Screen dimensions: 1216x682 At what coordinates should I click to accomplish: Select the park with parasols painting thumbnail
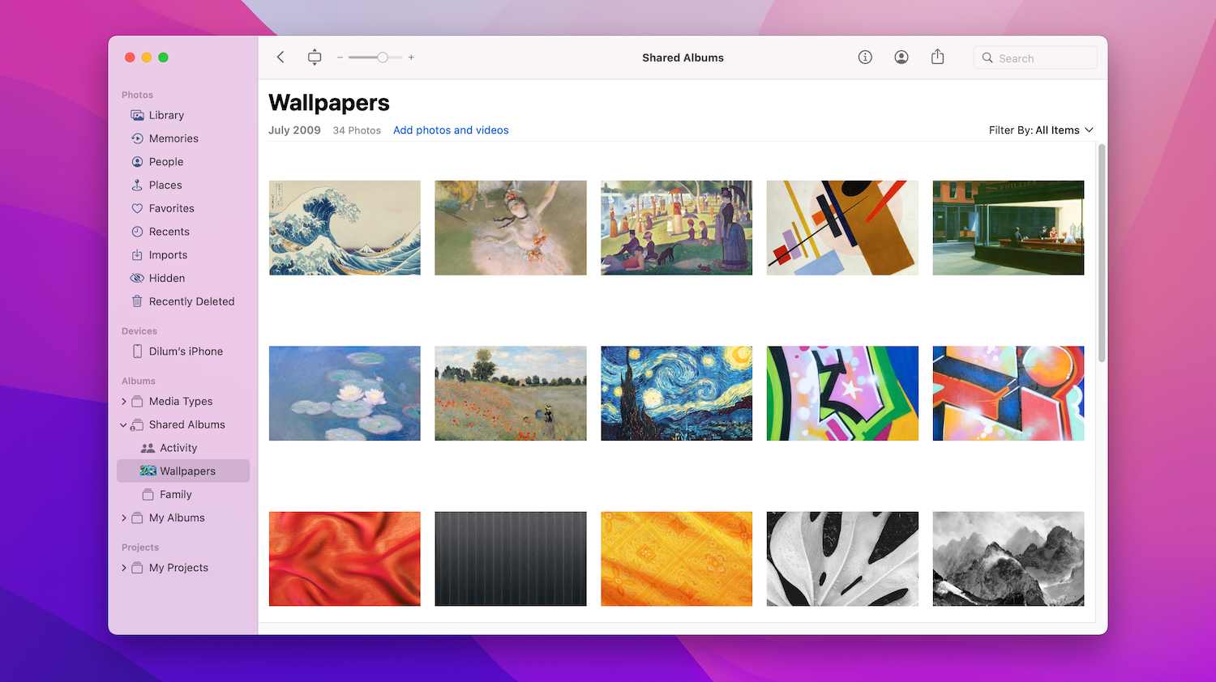click(676, 228)
